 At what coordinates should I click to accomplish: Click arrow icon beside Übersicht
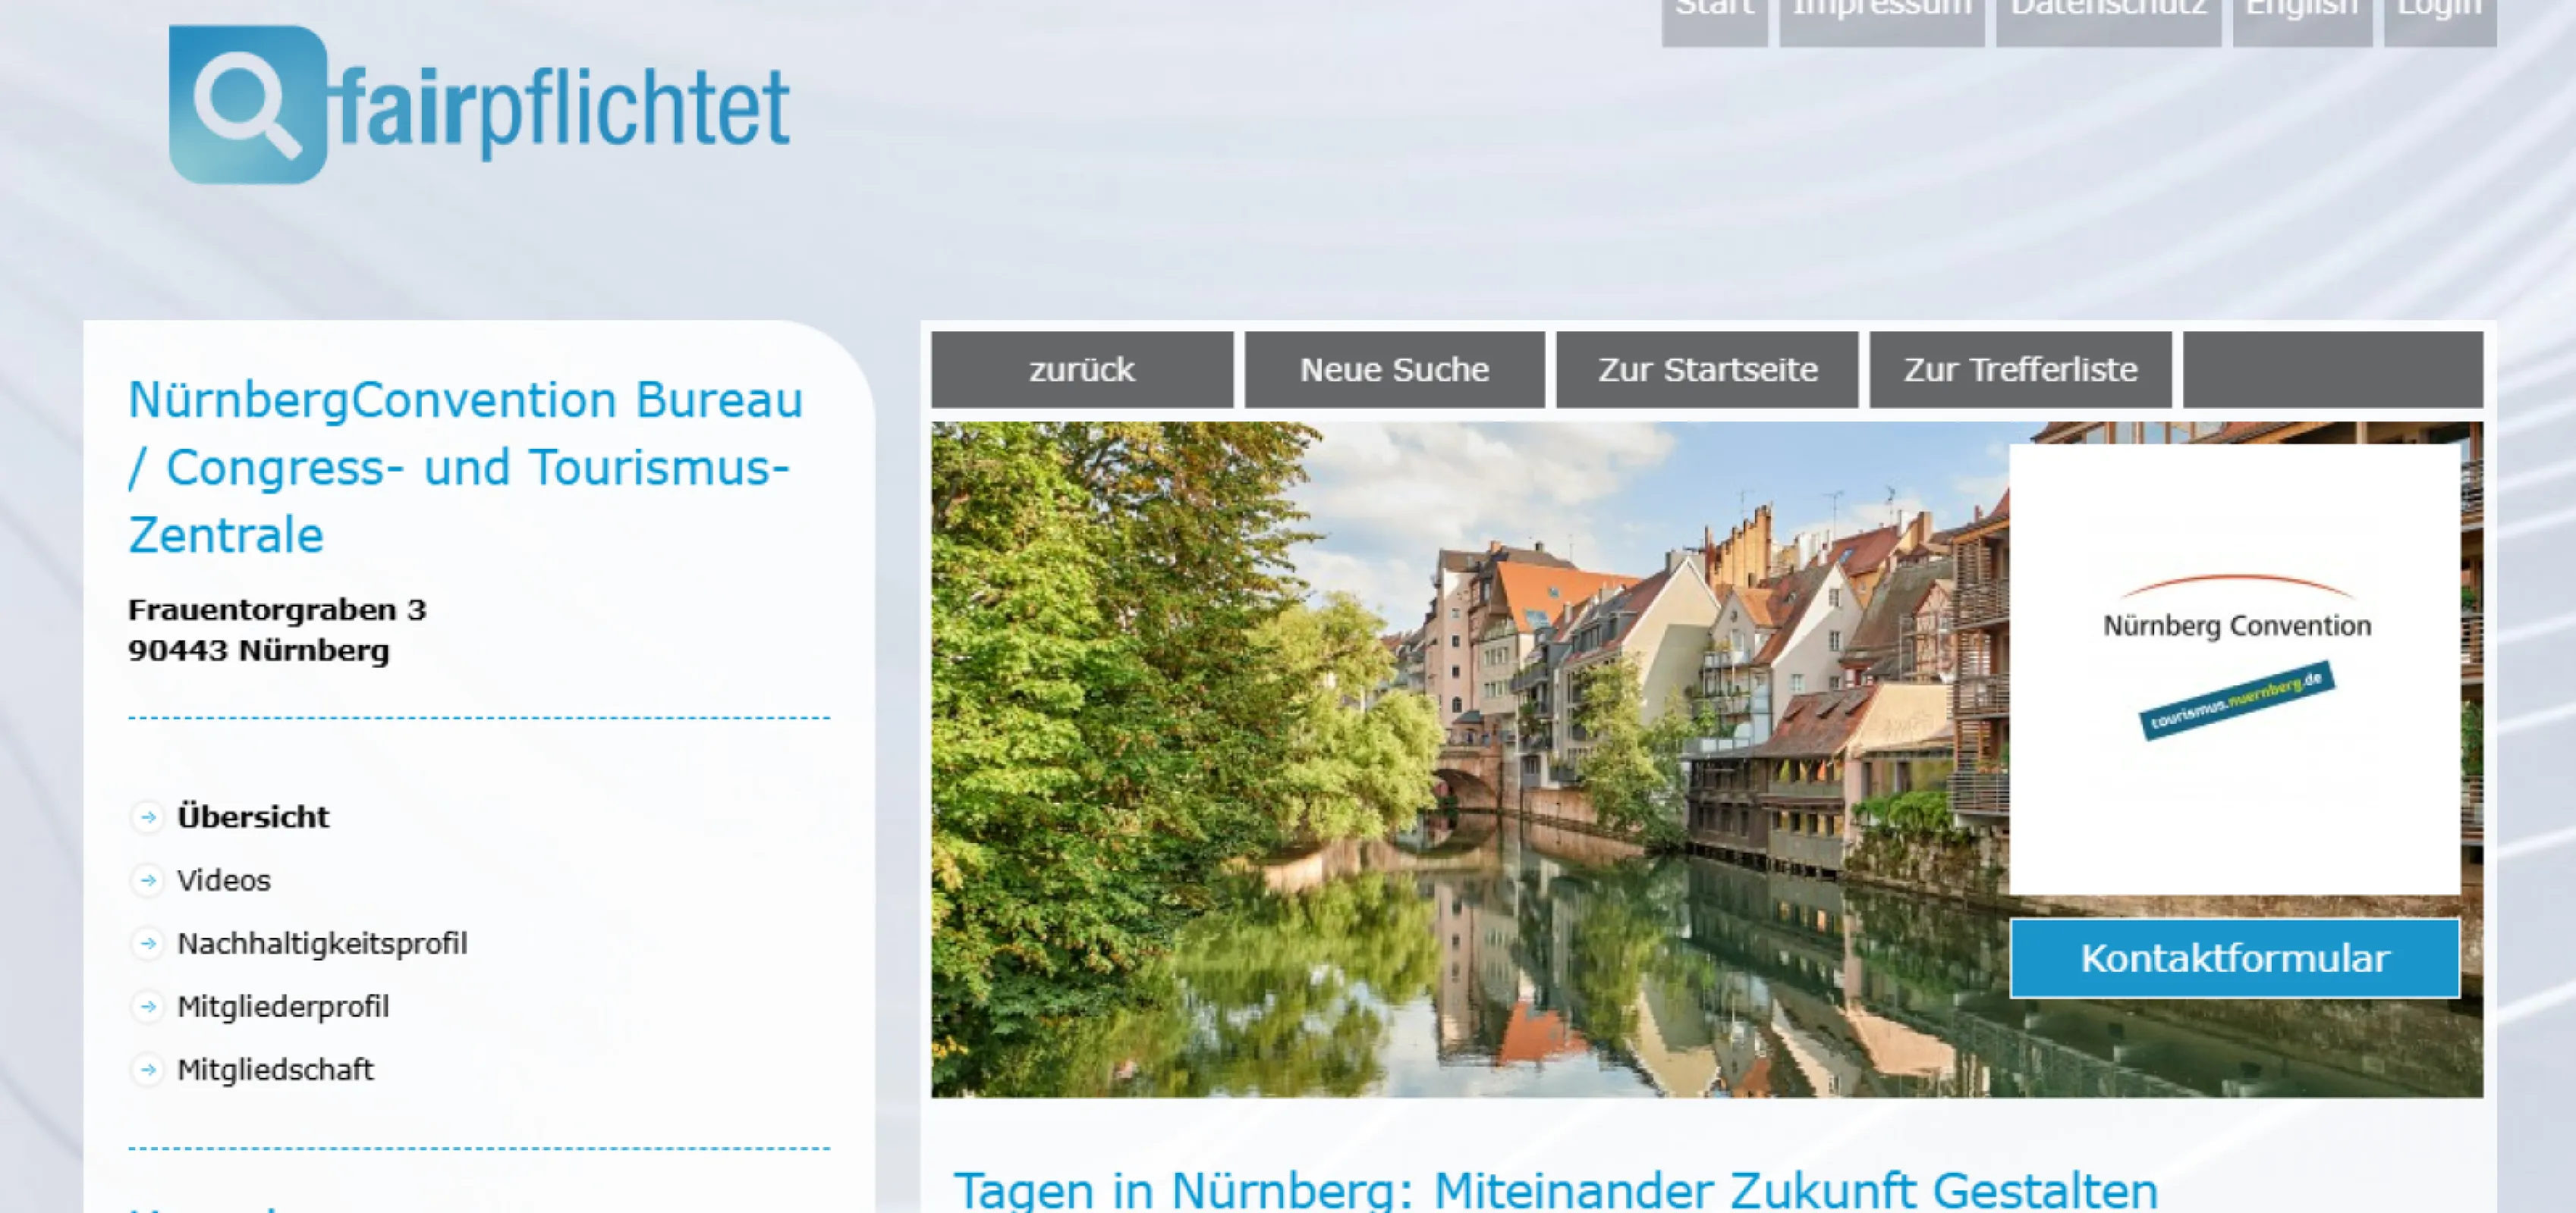(148, 817)
